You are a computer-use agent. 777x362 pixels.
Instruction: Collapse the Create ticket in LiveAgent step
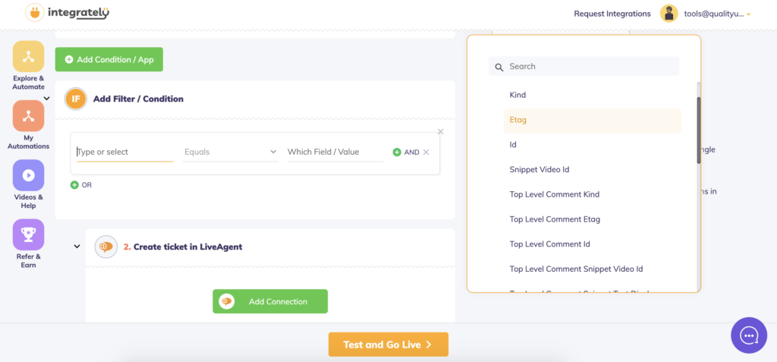pos(77,247)
